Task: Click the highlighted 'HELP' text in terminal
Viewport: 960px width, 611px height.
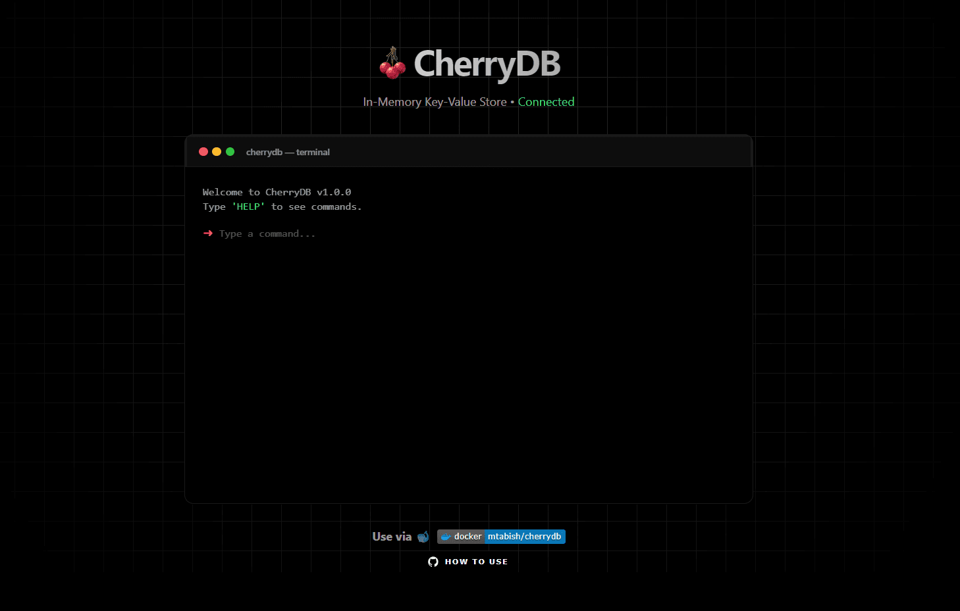Action: 248,206
